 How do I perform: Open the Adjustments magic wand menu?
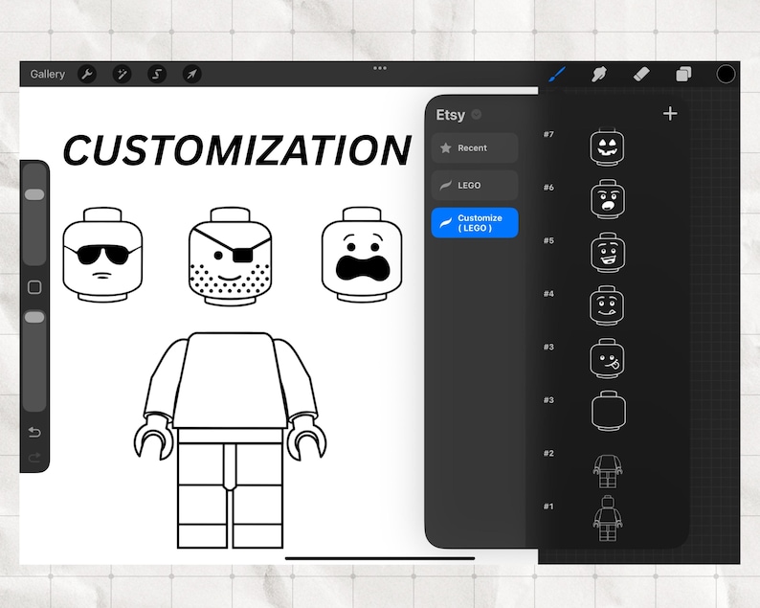[x=122, y=74]
